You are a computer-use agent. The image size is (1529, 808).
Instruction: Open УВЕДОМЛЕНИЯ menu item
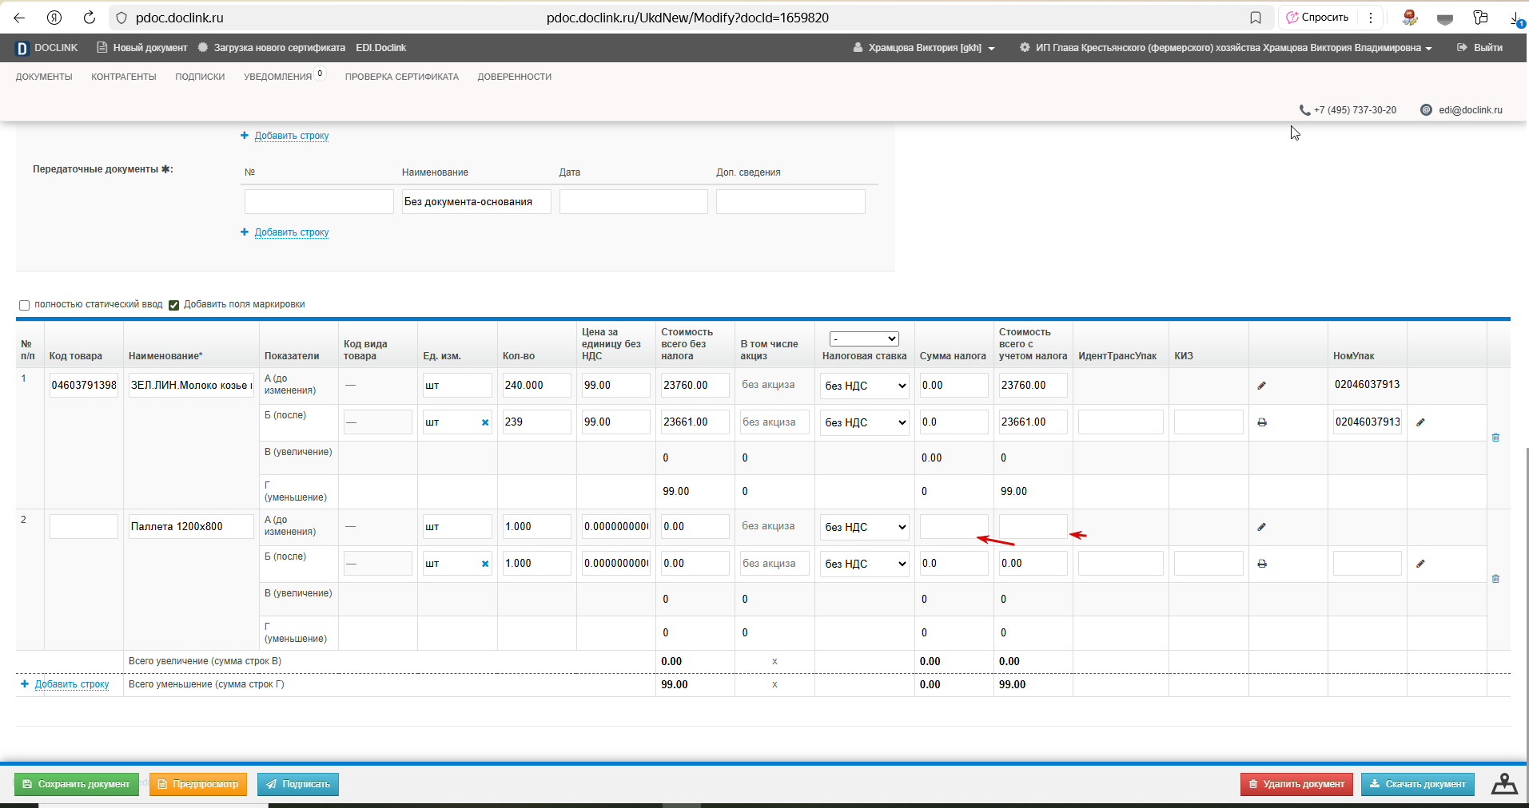[x=278, y=77]
